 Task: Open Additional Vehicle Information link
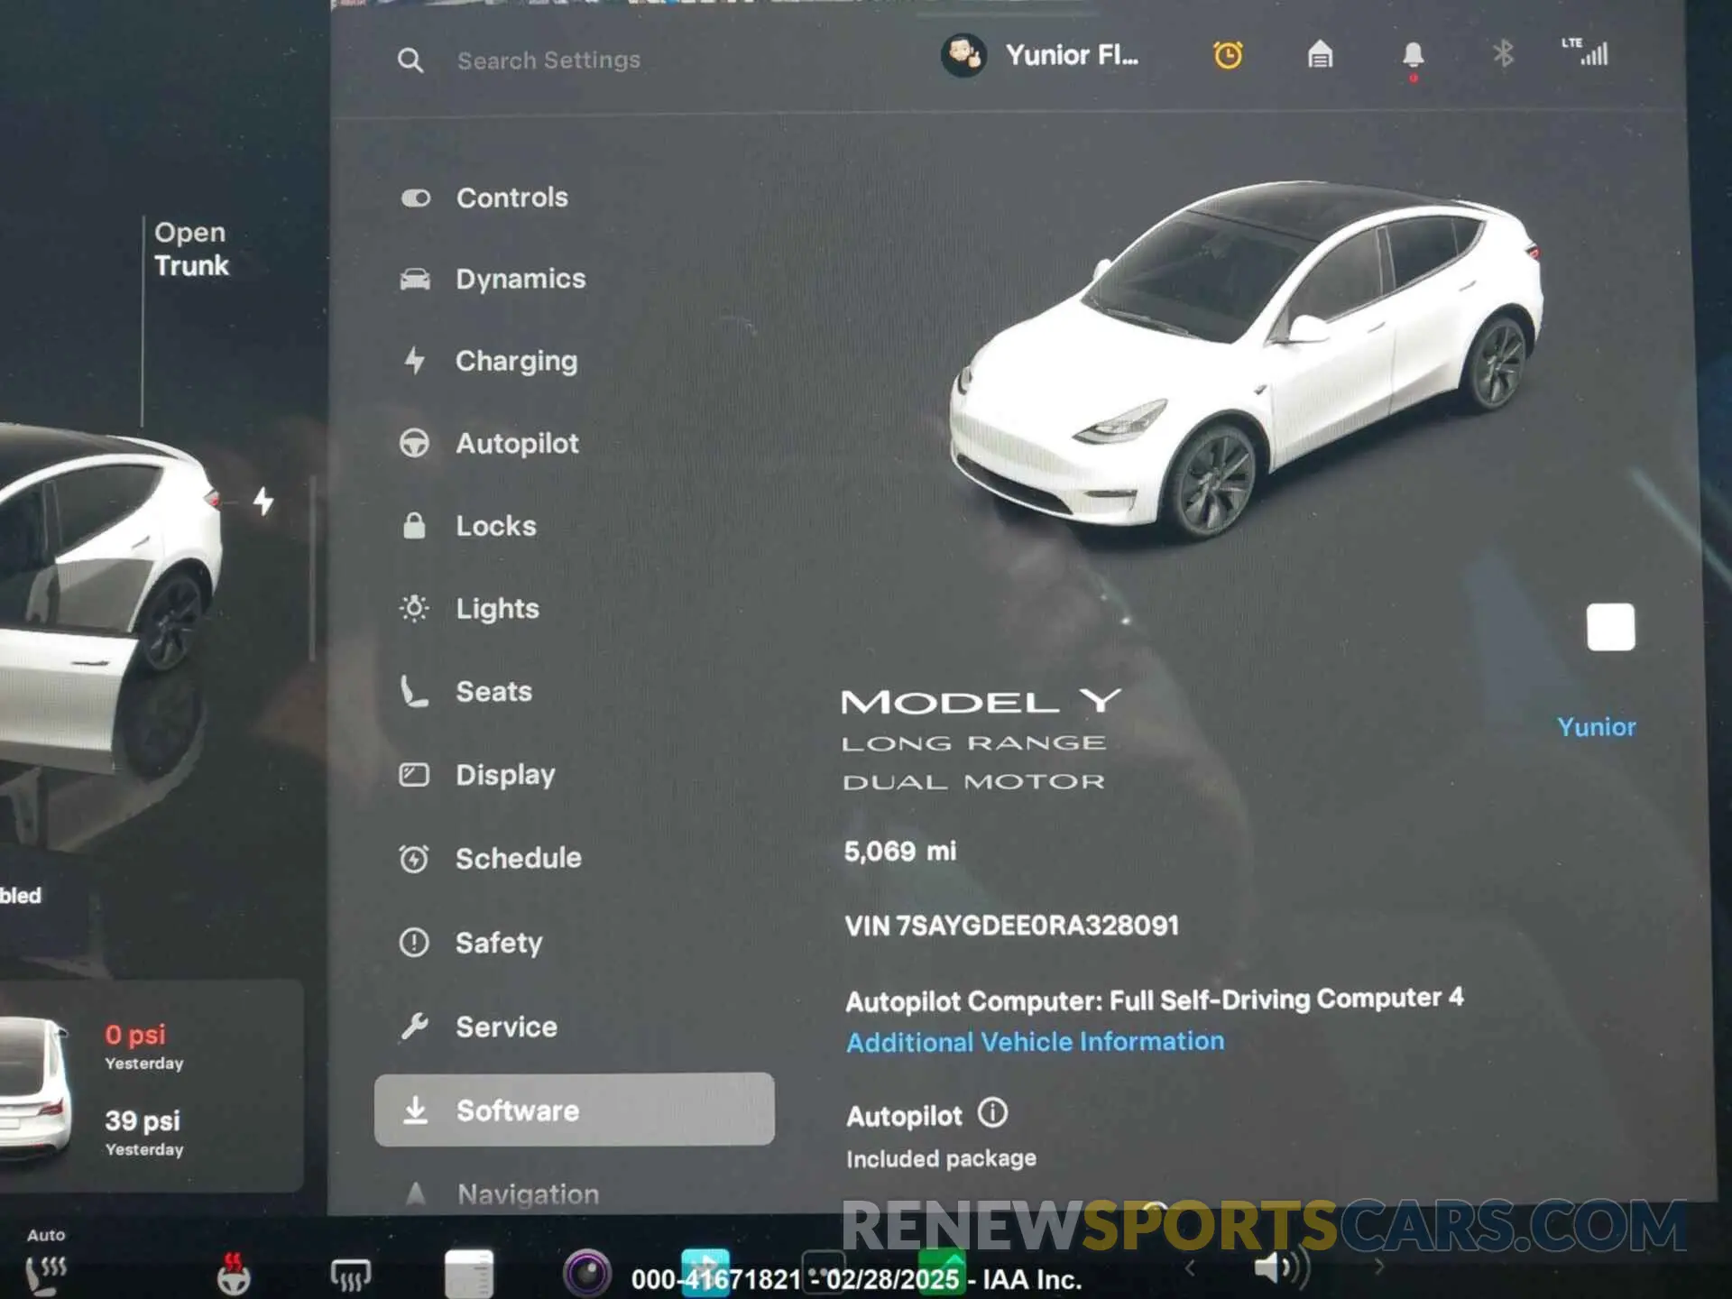[1036, 1042]
